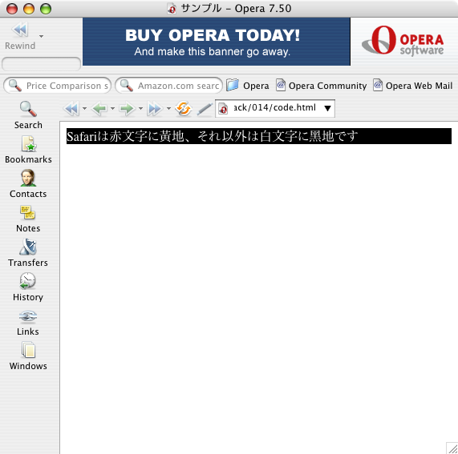The image size is (458, 454).
Task: Click the orange Reload icon
Action: (x=184, y=109)
